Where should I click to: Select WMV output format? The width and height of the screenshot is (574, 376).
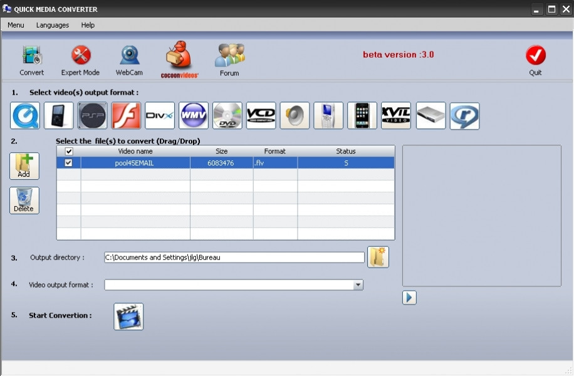(193, 116)
